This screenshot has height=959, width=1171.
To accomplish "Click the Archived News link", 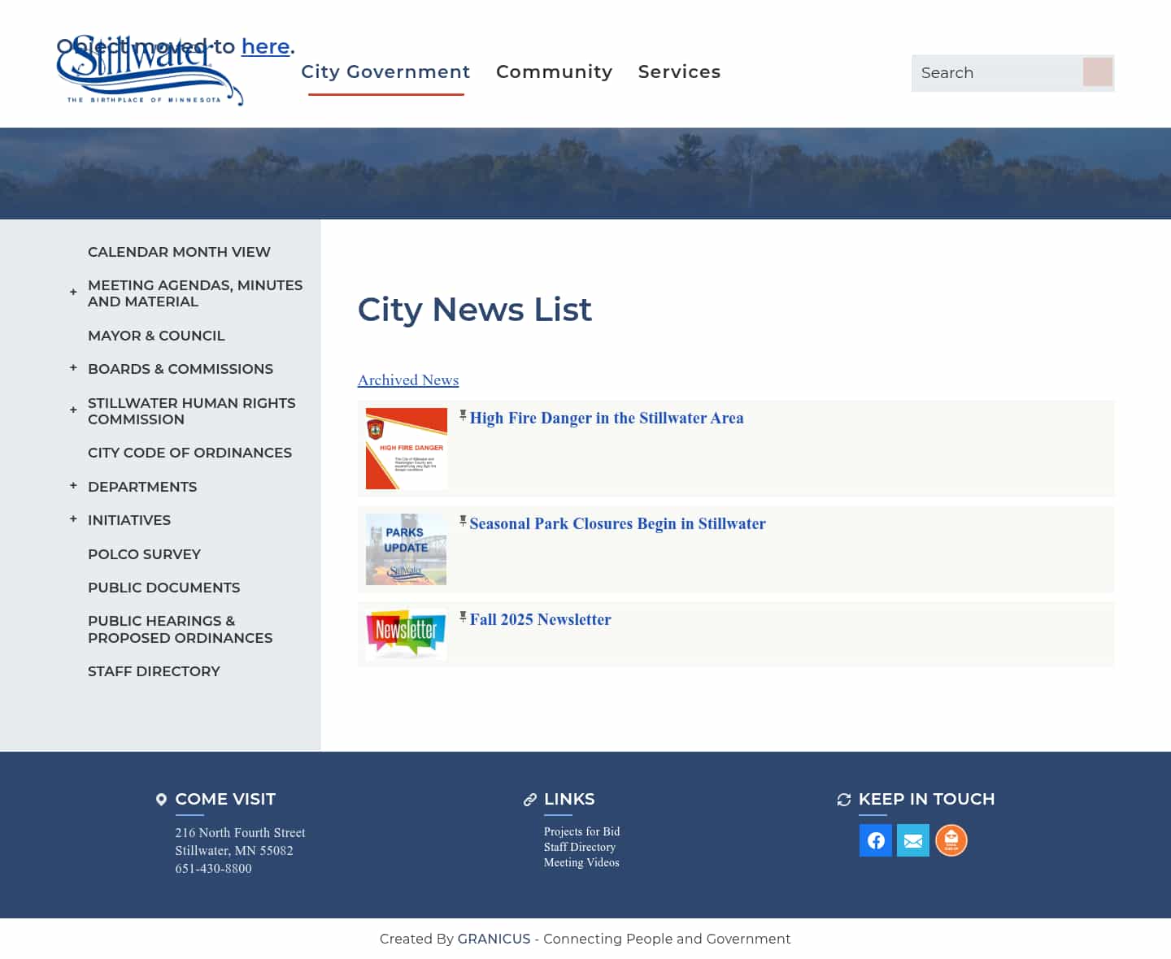I will coord(407,380).
